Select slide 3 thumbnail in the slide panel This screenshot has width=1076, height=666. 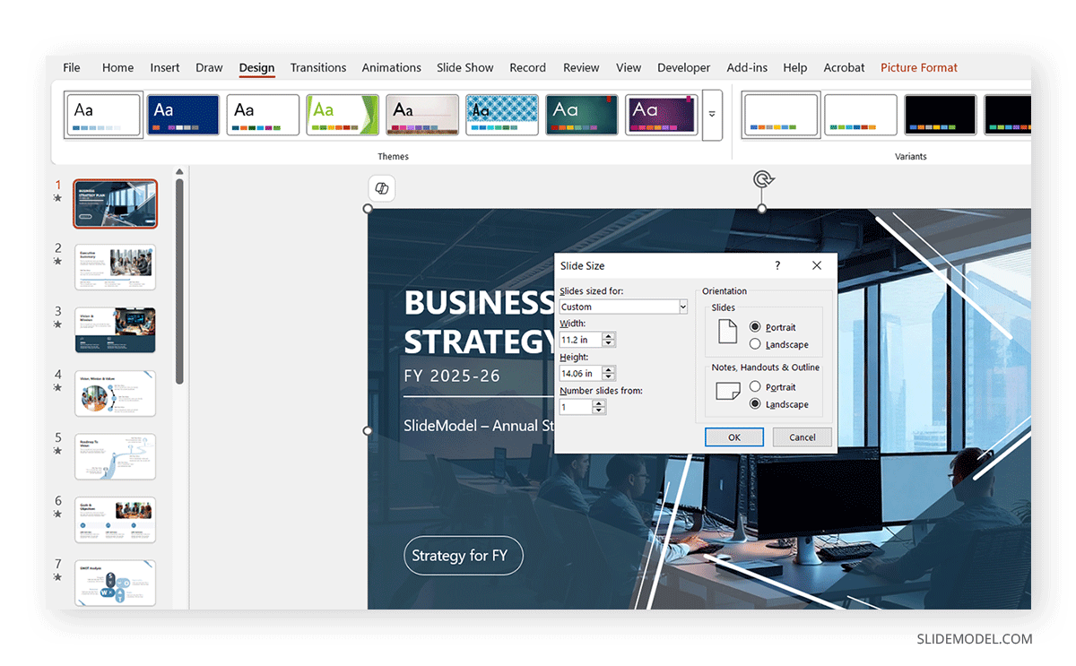(115, 330)
